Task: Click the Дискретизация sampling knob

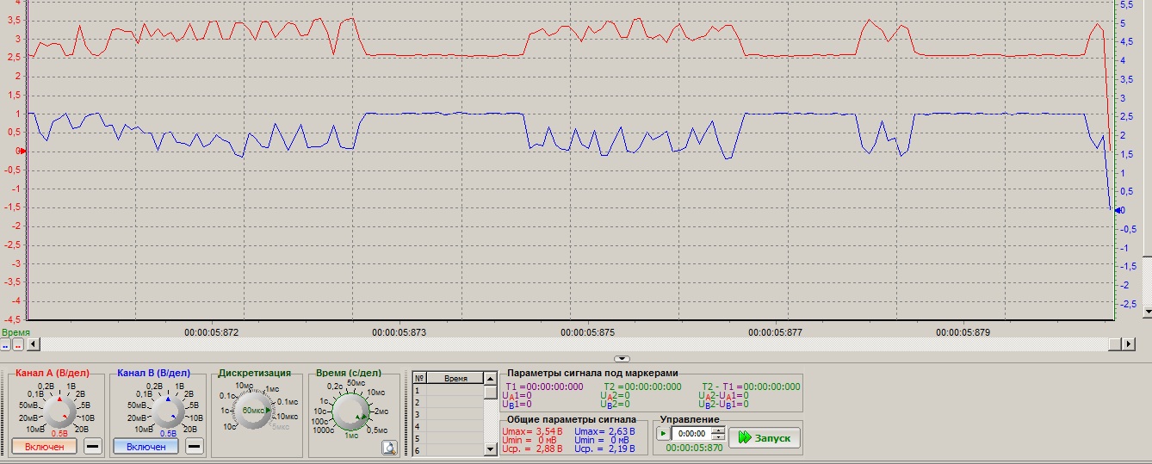Action: pos(252,411)
